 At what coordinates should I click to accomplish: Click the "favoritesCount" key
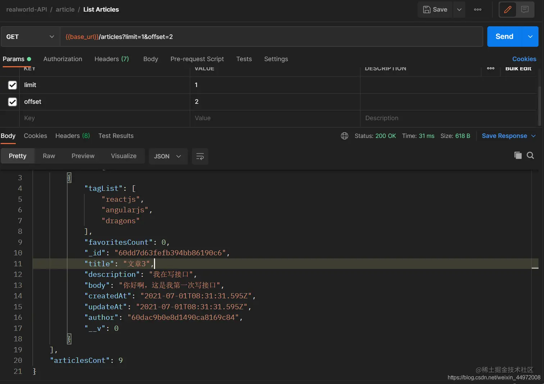click(x=118, y=242)
